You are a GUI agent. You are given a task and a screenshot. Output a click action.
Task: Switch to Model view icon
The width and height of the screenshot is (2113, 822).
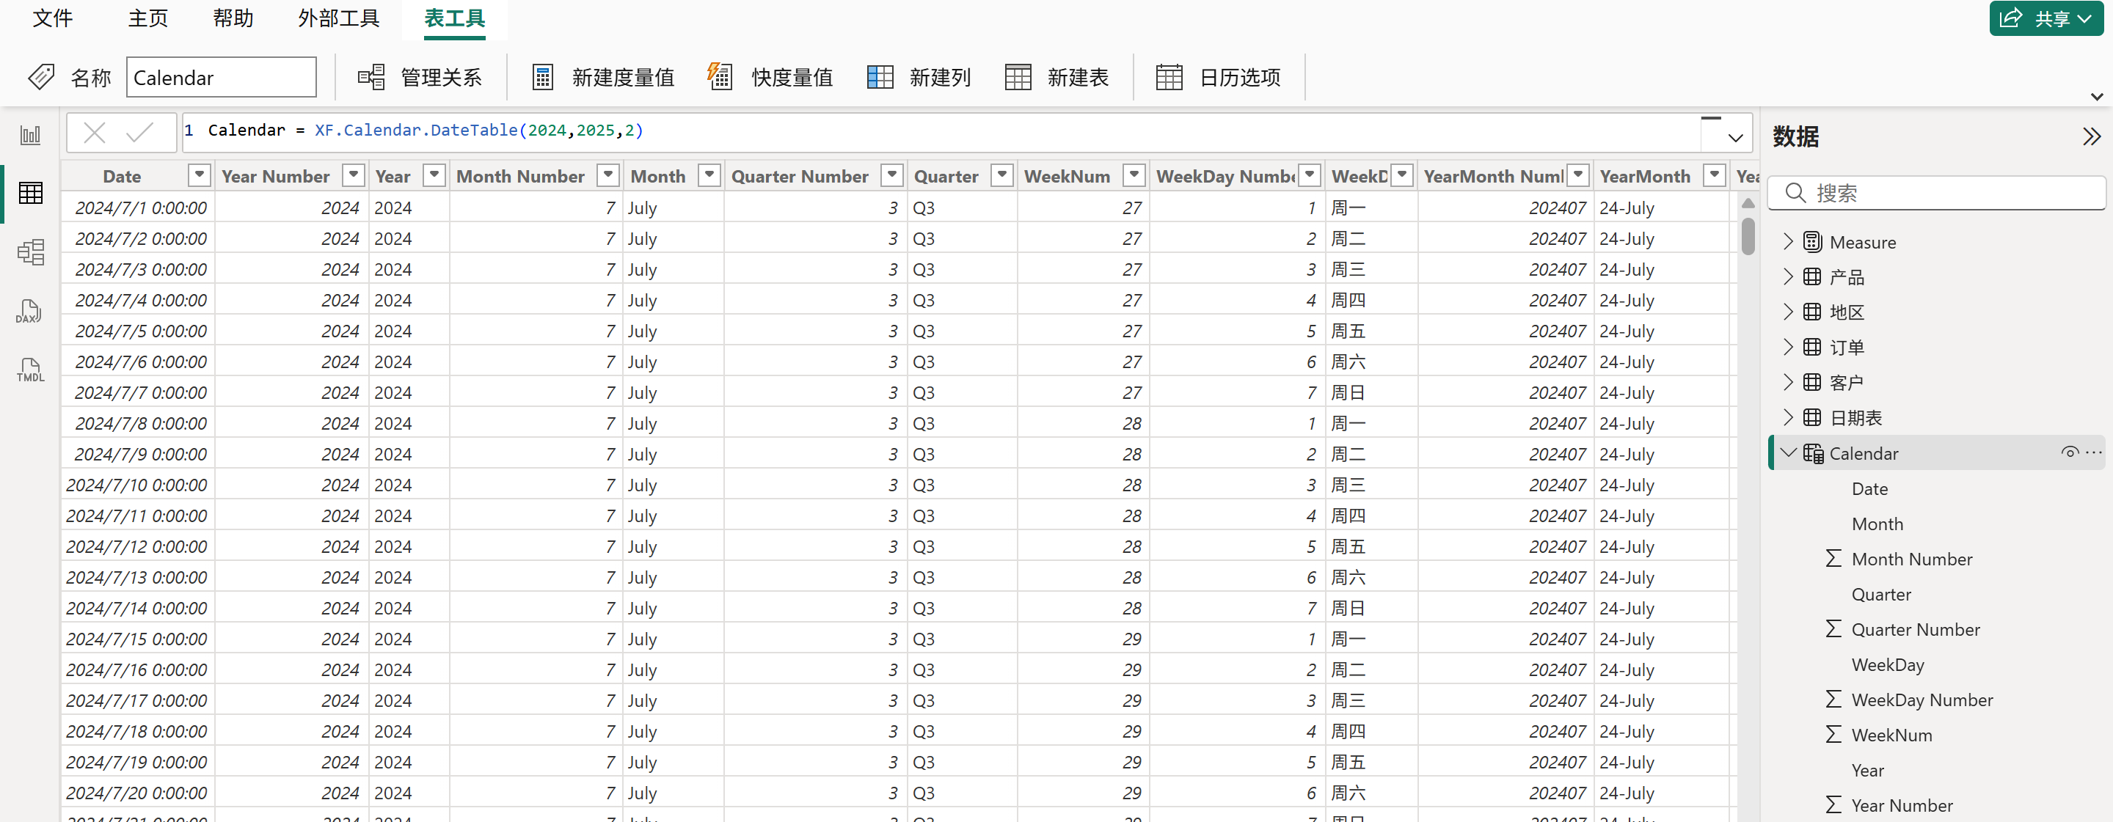pos(30,252)
